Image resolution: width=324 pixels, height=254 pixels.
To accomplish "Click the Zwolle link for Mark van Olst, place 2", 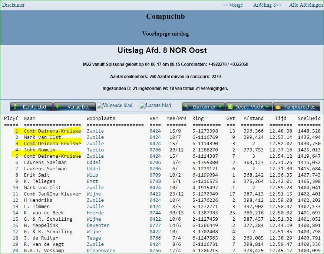I will (95, 137).
